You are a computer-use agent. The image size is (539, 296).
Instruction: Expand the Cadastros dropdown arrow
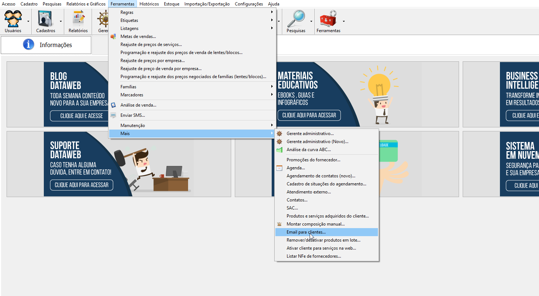click(x=61, y=21)
